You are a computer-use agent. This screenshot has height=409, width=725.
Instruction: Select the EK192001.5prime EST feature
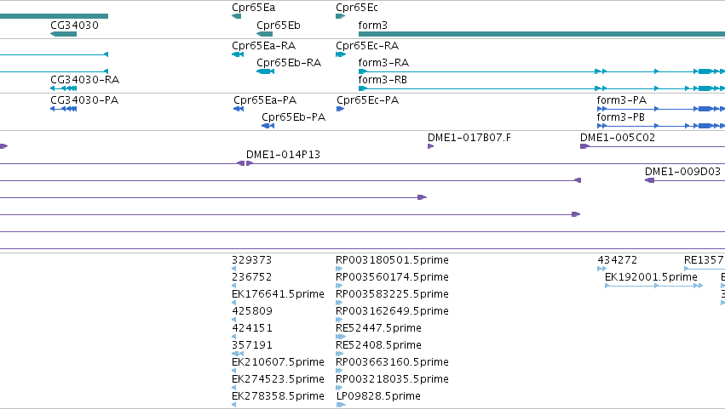point(653,286)
